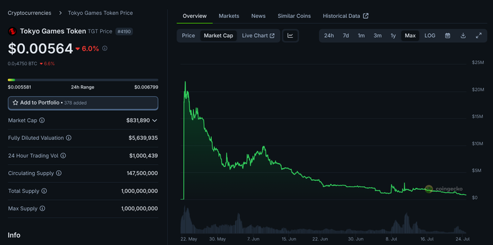Open the Overview tab

click(195, 15)
